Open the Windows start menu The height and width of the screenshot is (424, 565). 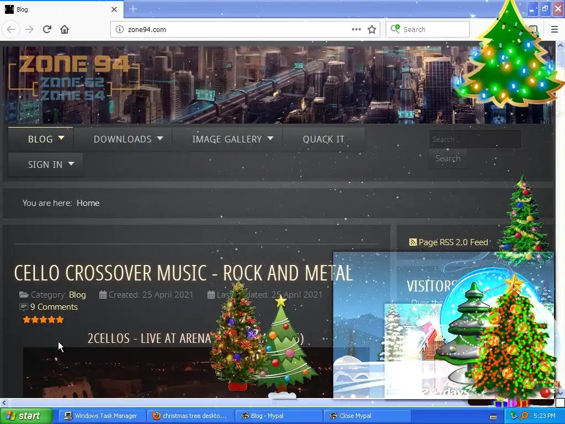coord(26,416)
